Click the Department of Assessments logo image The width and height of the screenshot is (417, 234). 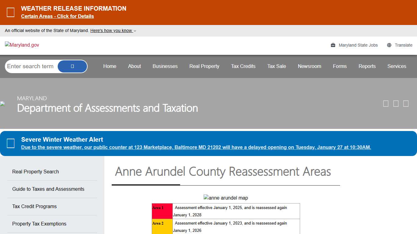(x=2, y=104)
